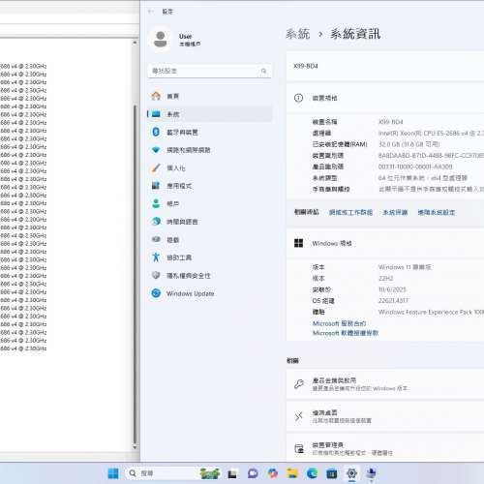484x484 pixels.
Task: Select the Intel Xeon CPU E5-2686 processor value
Action: [x=431, y=133]
